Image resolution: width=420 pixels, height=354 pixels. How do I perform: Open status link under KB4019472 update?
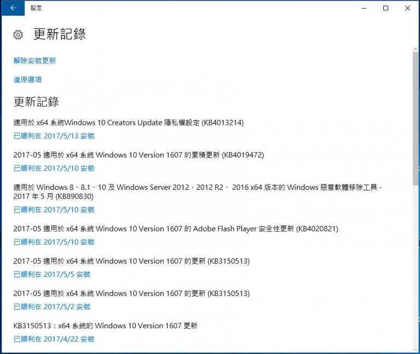pos(54,169)
